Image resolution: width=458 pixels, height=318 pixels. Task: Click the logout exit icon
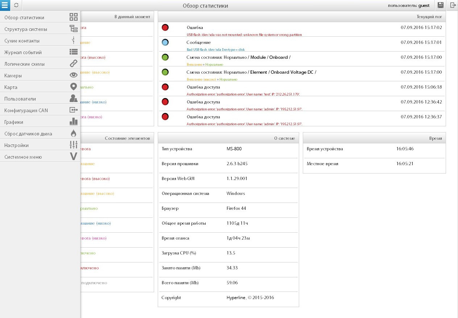point(453,5)
